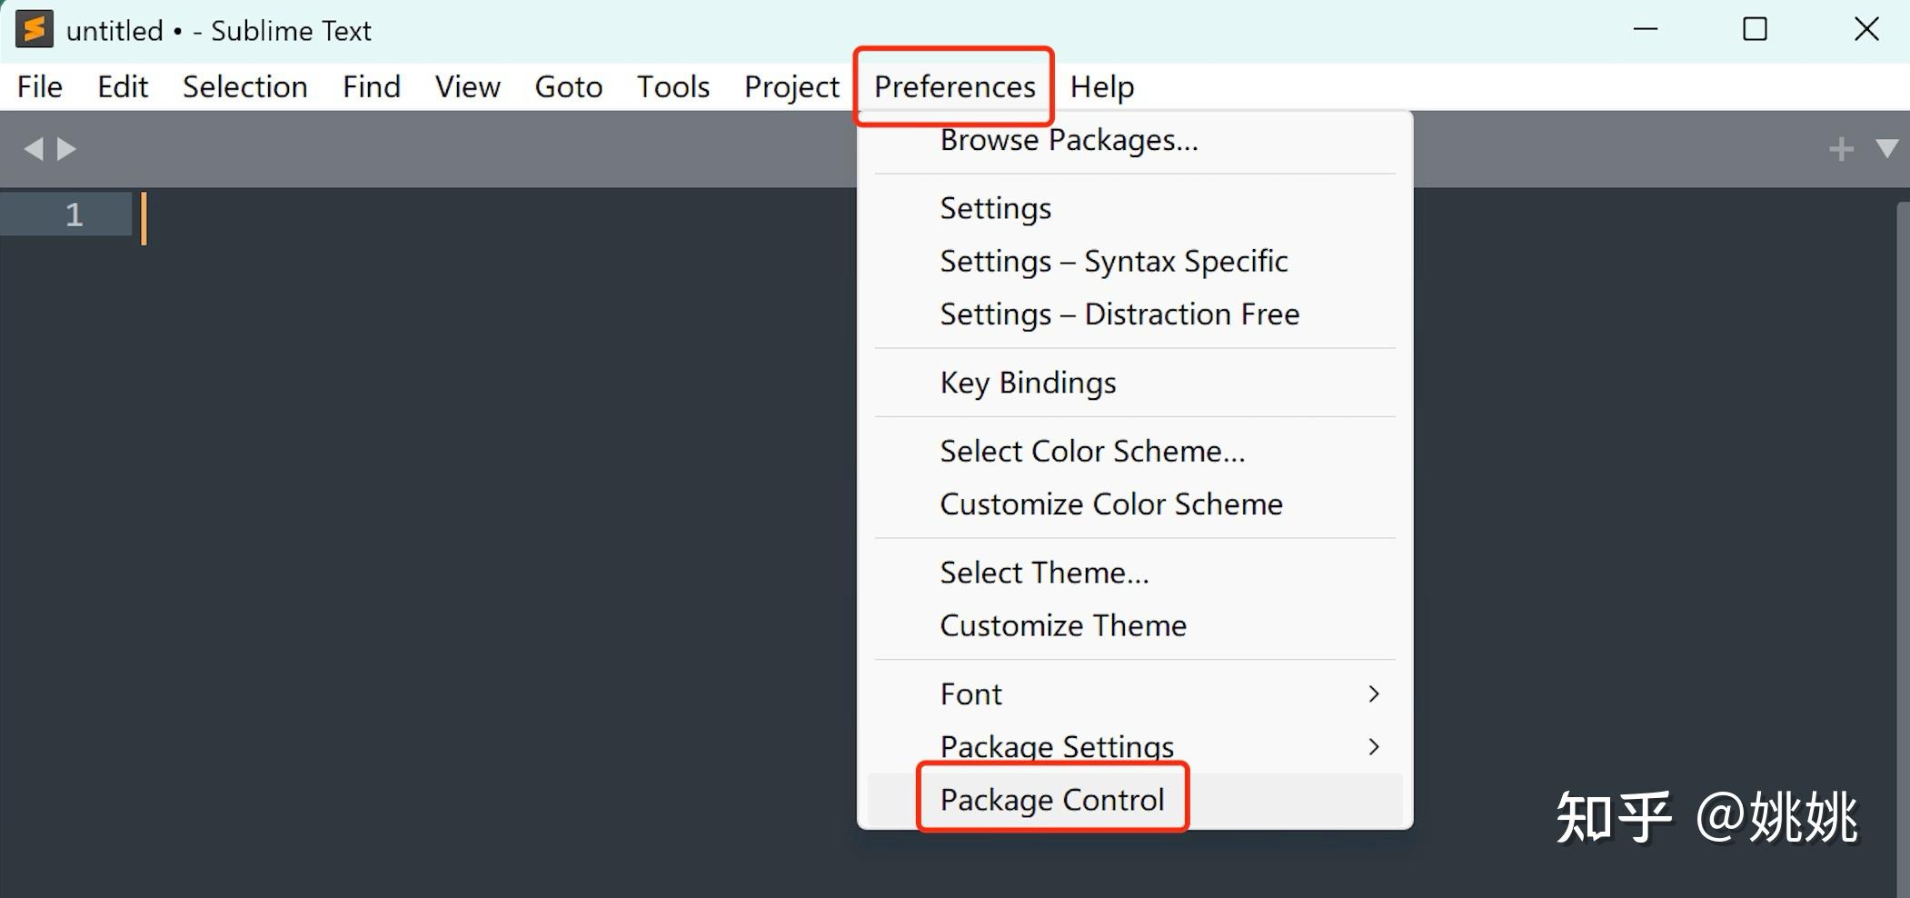This screenshot has height=898, width=1910.
Task: Open Package Control from the Preferences menu
Action: (1052, 799)
